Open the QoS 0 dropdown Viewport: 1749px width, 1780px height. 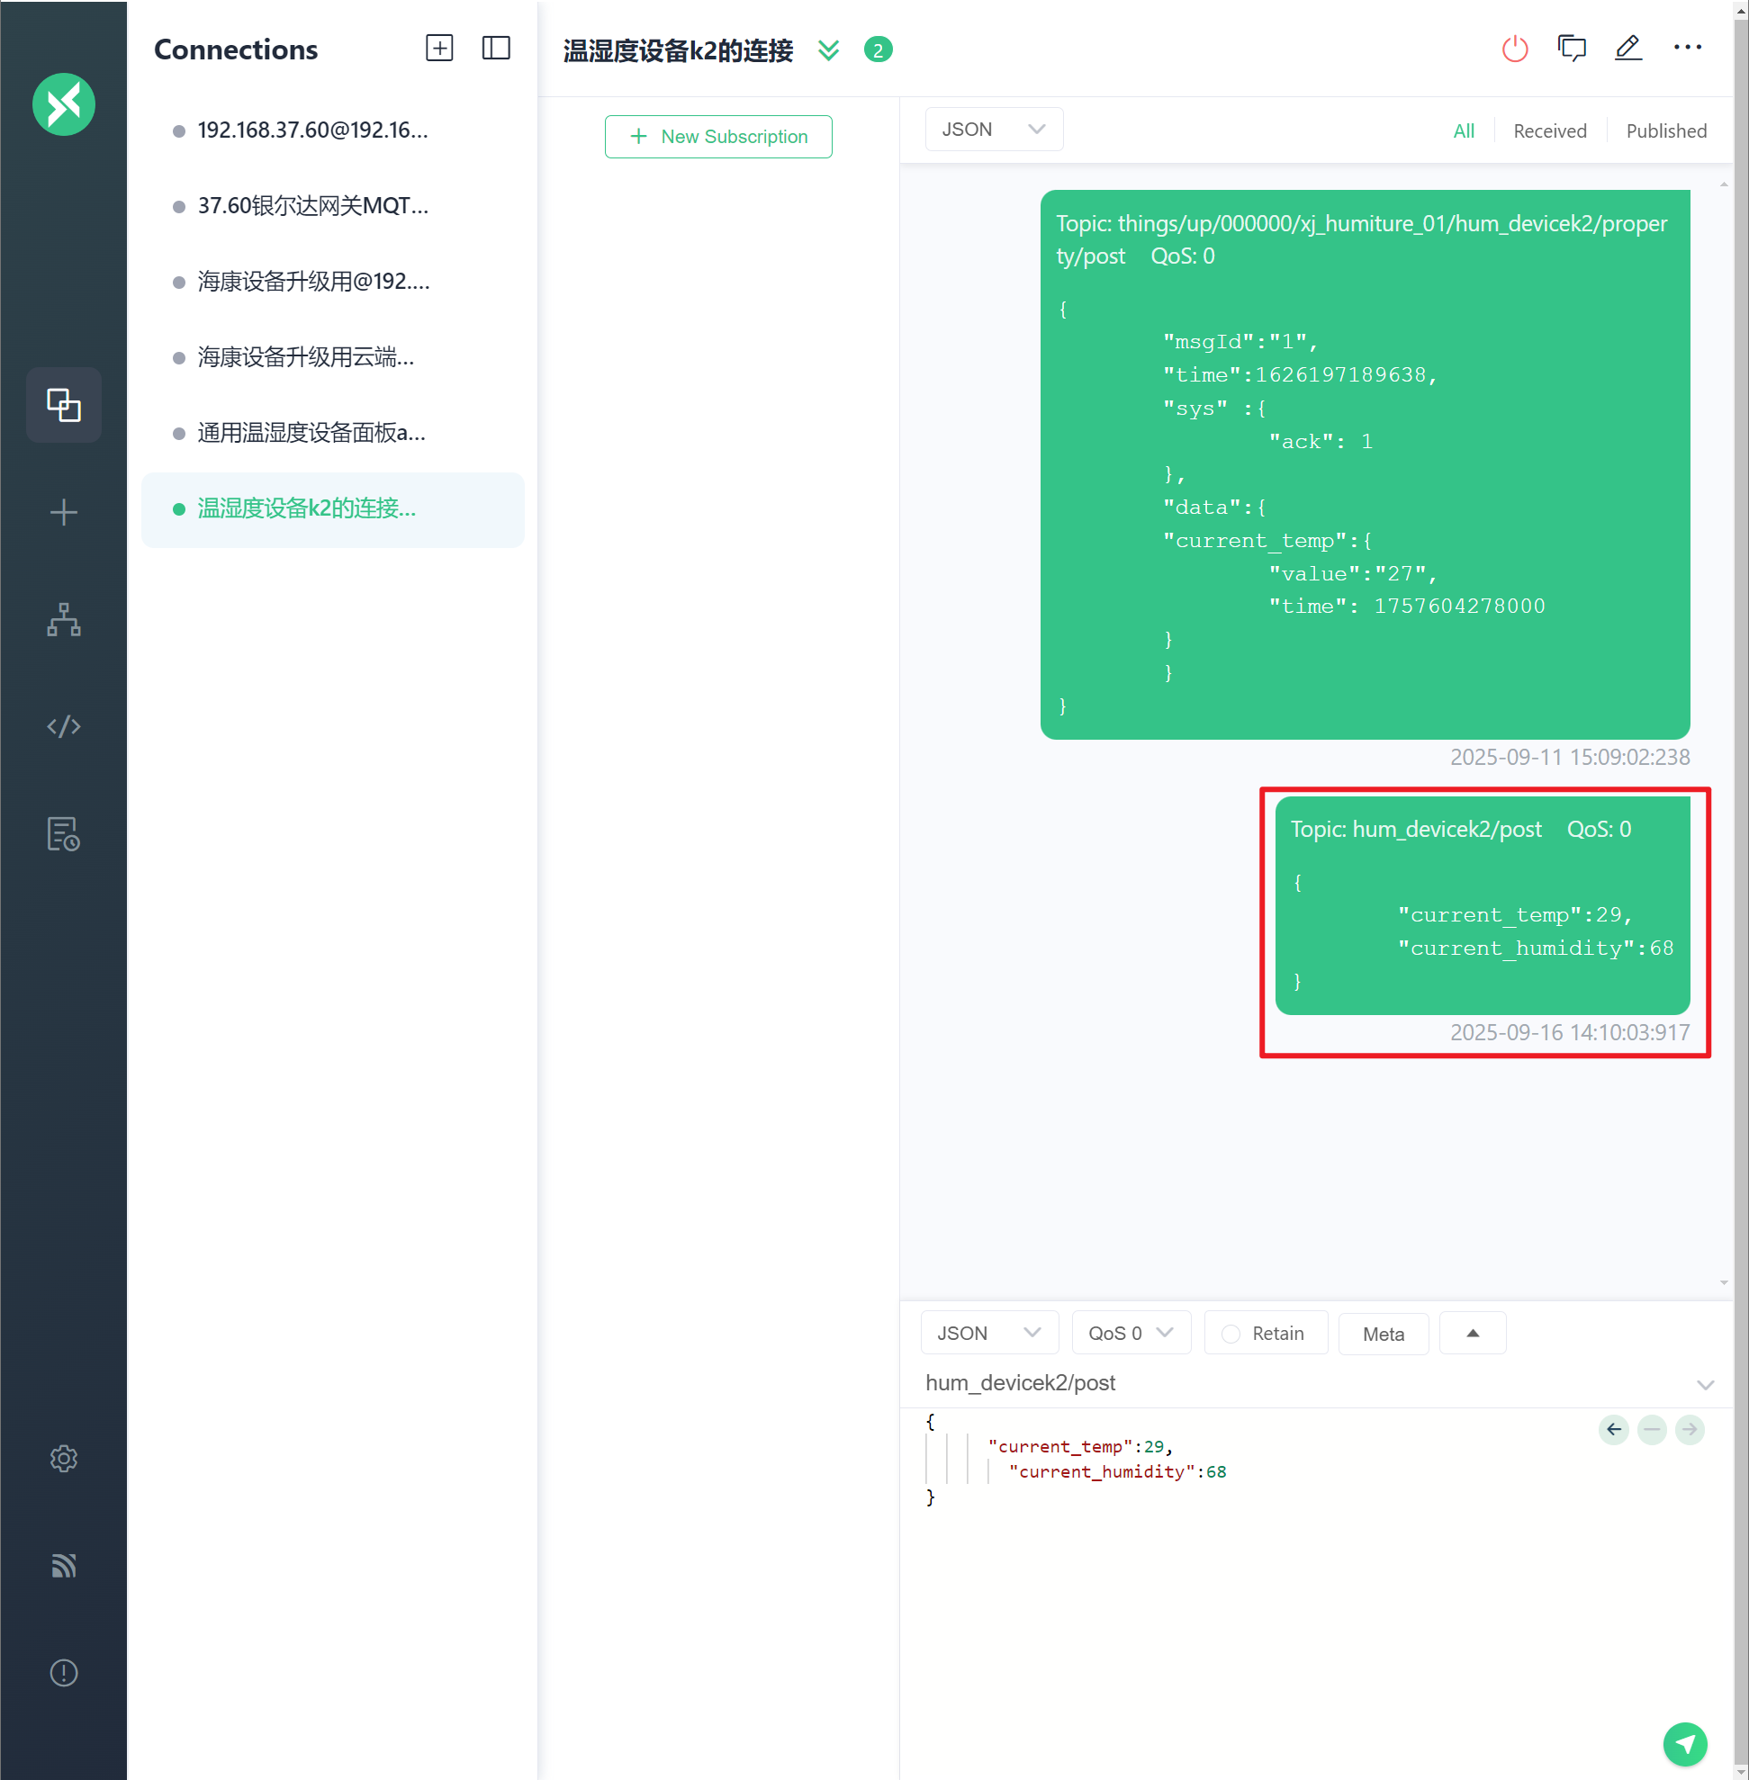pyautogui.click(x=1130, y=1333)
